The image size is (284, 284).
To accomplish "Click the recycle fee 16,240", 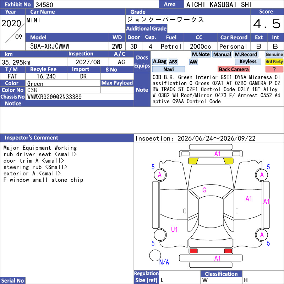I will pyautogui.click(x=46, y=76).
